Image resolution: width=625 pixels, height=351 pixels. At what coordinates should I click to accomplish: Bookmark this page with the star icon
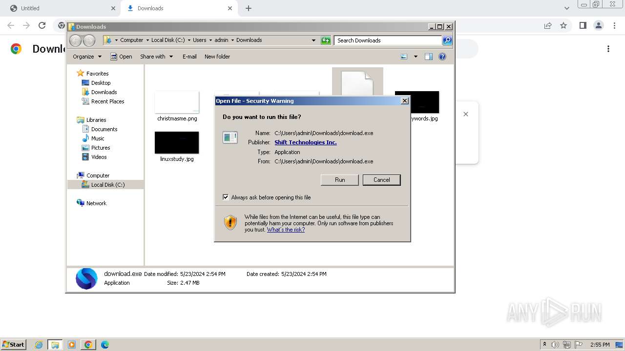pyautogui.click(x=563, y=25)
